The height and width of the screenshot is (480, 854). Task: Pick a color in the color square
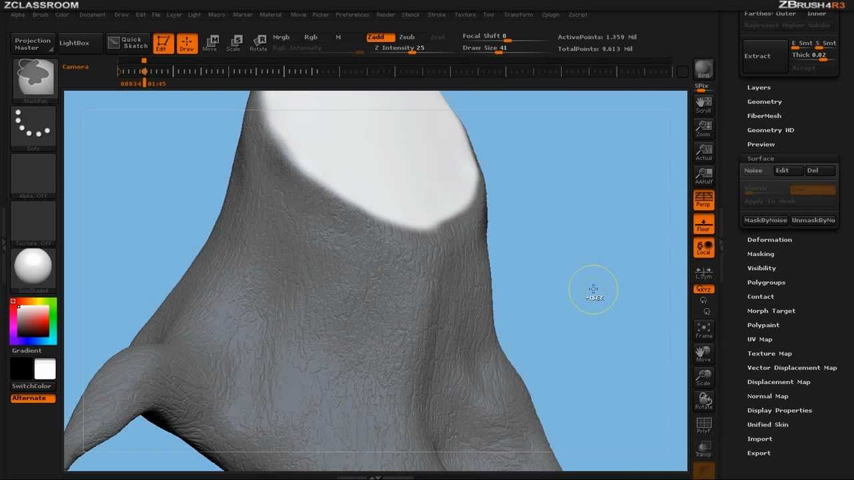pyautogui.click(x=33, y=321)
